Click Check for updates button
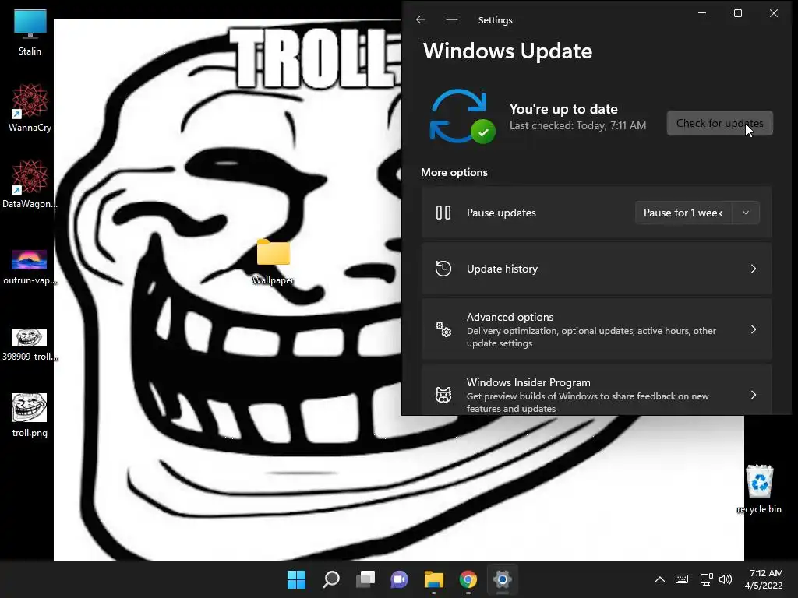The height and width of the screenshot is (598, 798). pyautogui.click(x=719, y=123)
